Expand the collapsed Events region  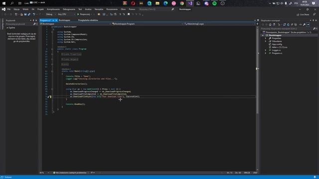[65, 65]
